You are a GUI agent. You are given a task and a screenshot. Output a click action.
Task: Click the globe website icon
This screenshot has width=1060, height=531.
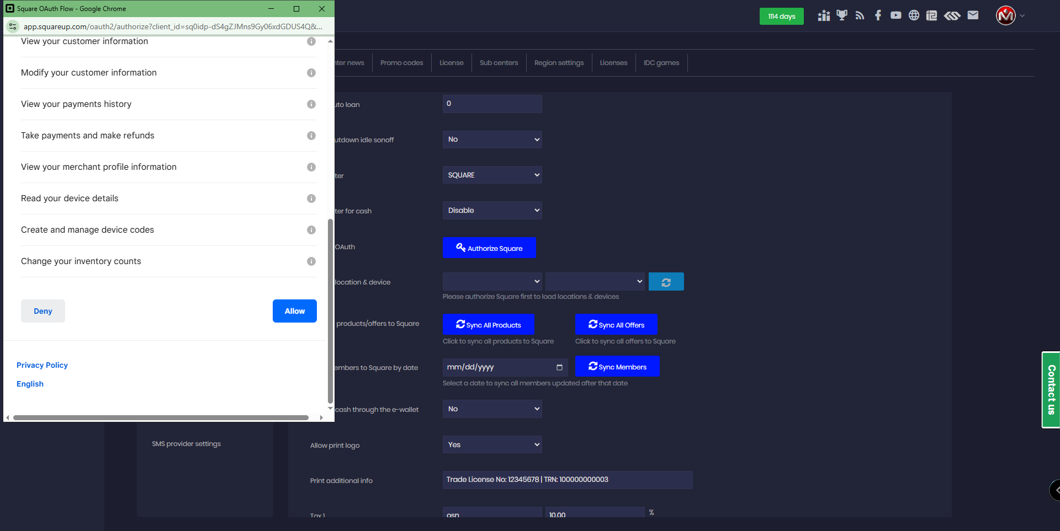[914, 15]
